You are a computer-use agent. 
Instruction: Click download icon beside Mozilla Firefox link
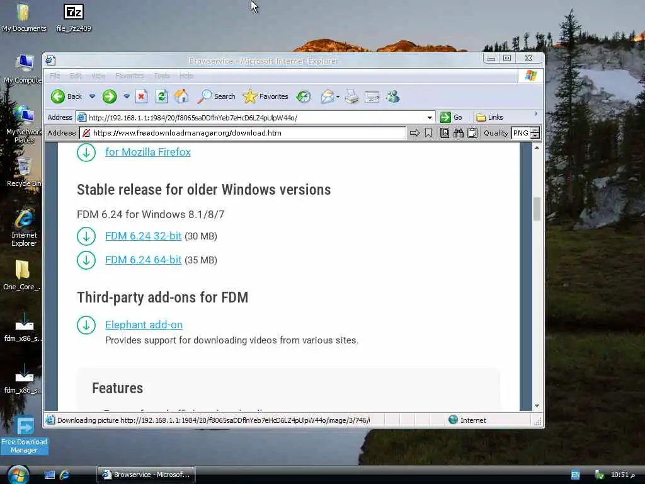pos(86,153)
